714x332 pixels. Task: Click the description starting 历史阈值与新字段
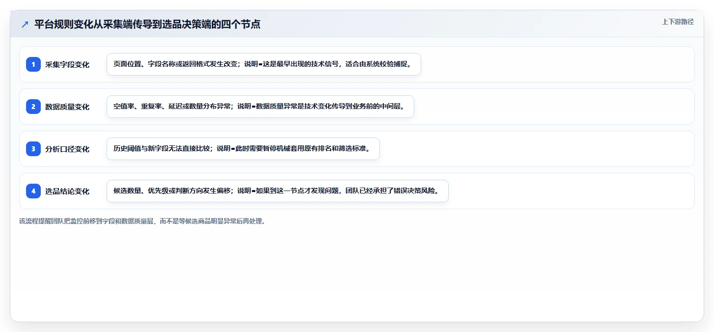click(x=243, y=149)
